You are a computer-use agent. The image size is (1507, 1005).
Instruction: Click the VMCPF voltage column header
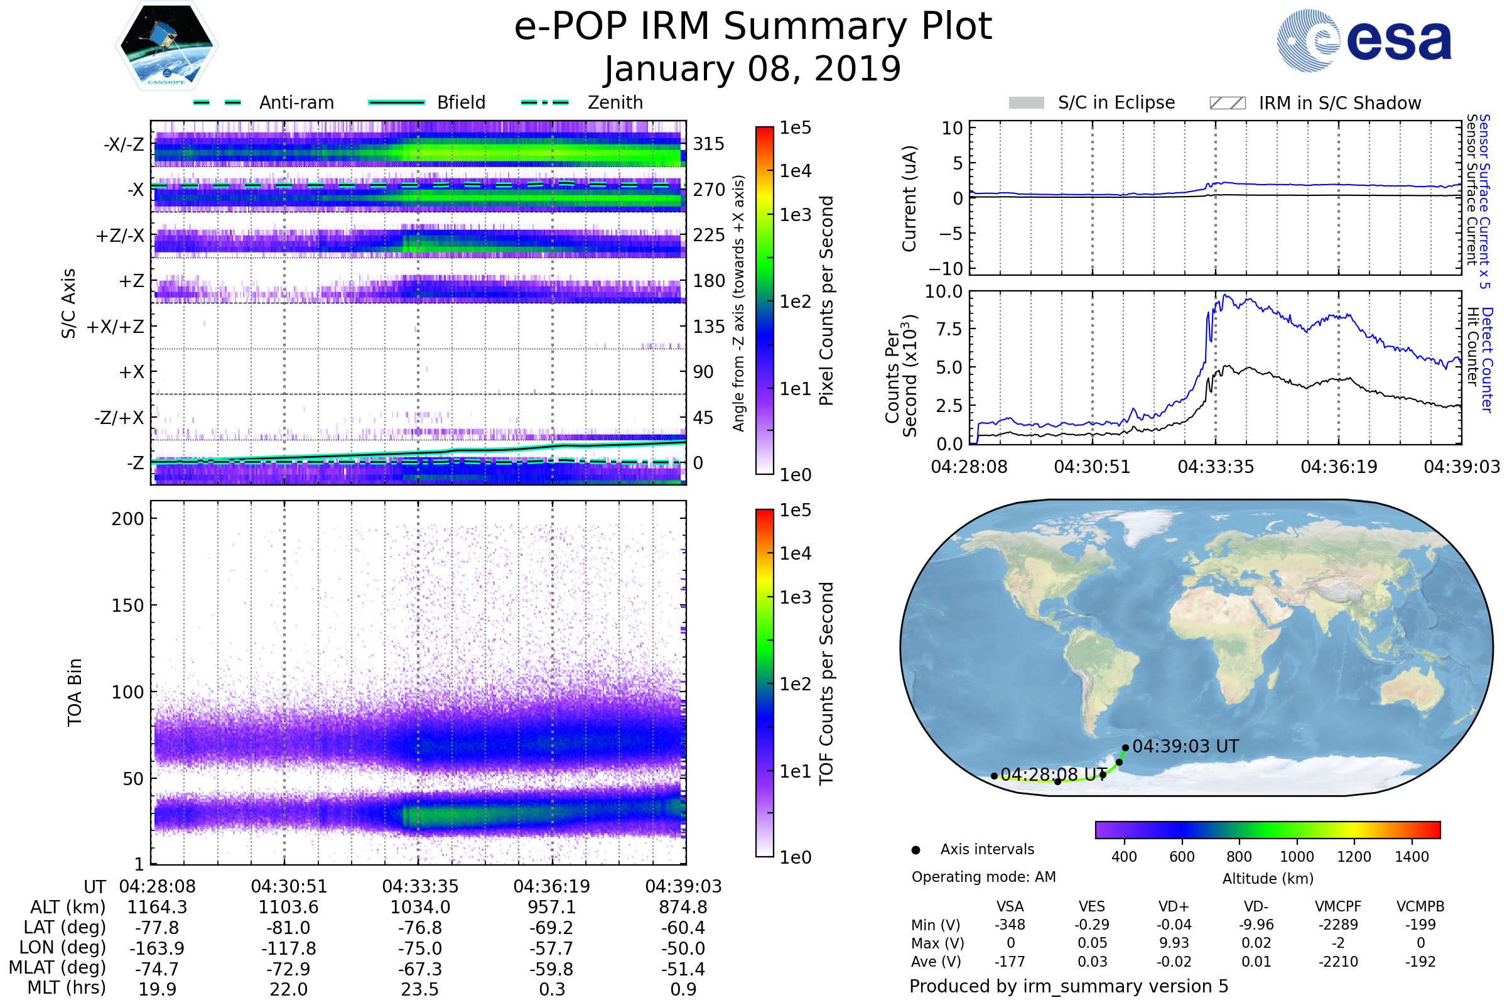(1338, 906)
